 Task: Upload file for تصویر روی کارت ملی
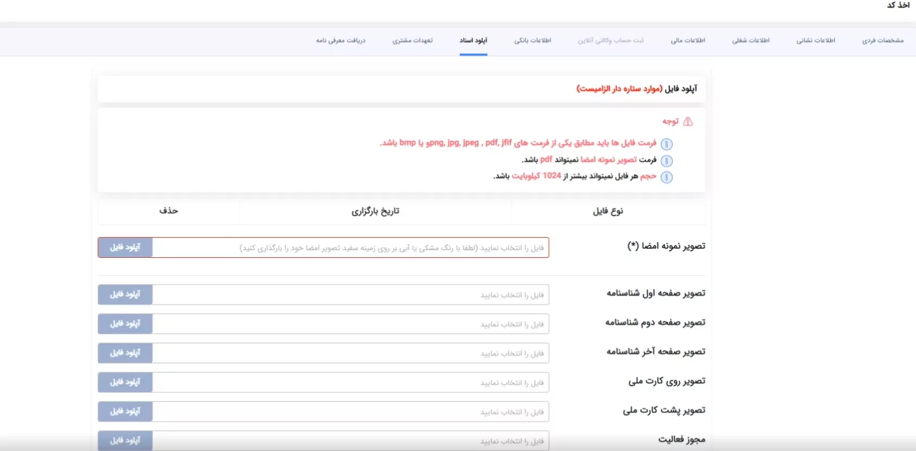pos(125,383)
